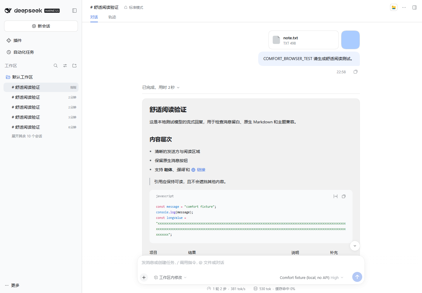Open the yellow folder icon at top right

click(394, 7)
